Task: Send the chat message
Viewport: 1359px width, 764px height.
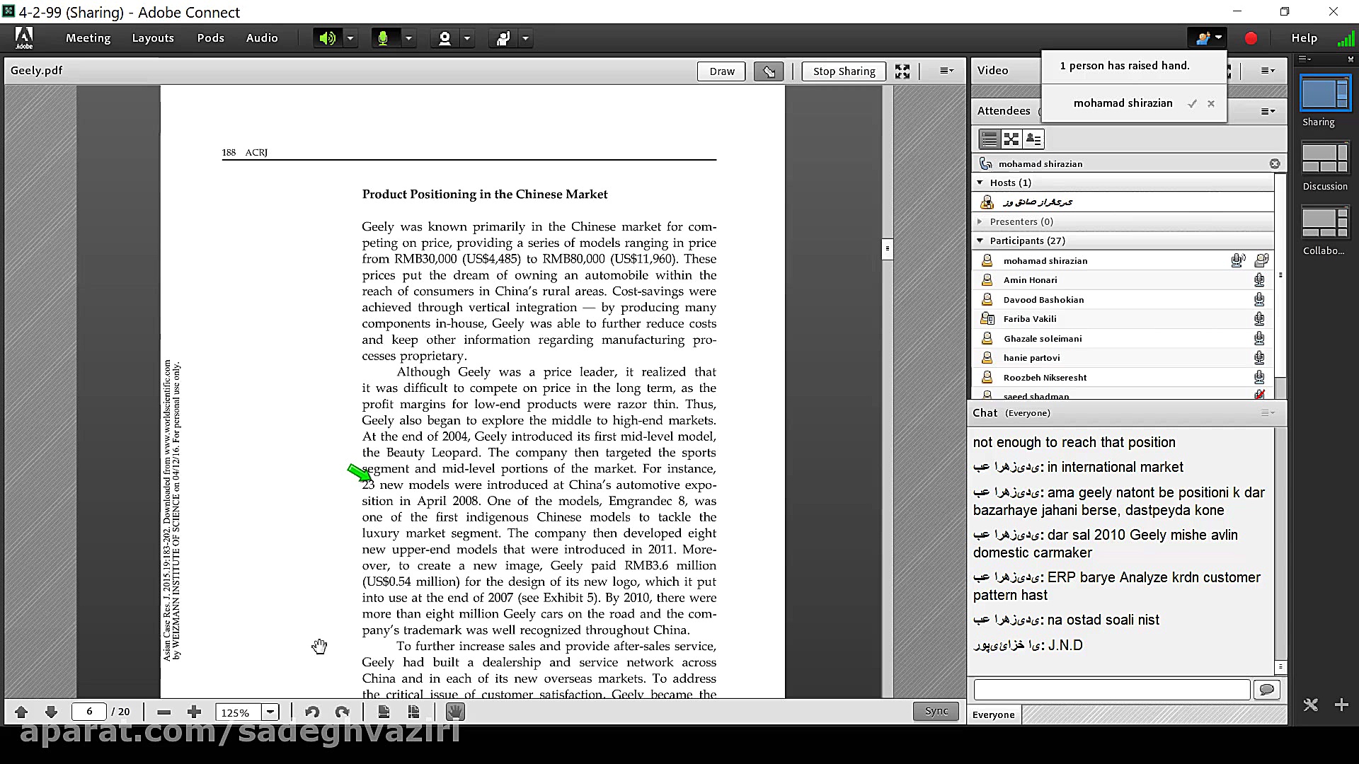Action: click(1266, 689)
